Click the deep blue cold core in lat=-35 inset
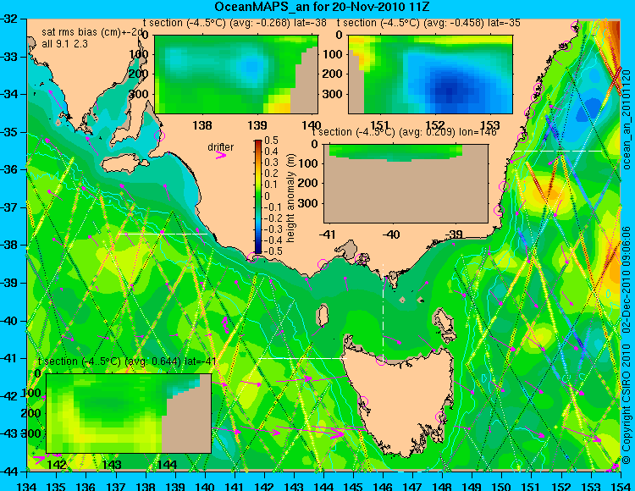 coord(448,91)
